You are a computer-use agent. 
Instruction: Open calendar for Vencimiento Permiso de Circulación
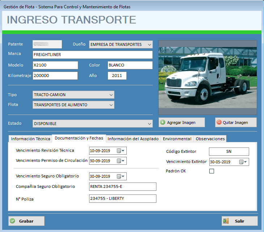point(121,161)
